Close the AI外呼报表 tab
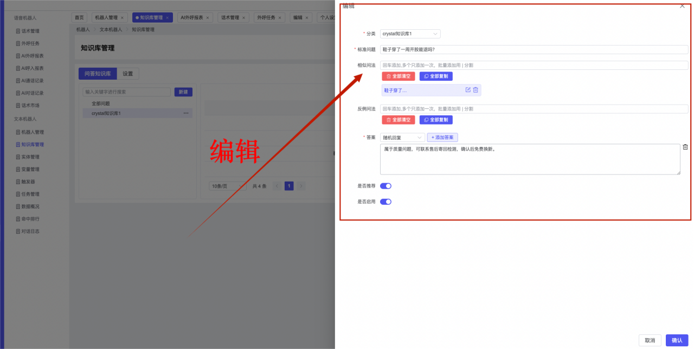Image resolution: width=694 pixels, height=349 pixels. click(x=209, y=18)
